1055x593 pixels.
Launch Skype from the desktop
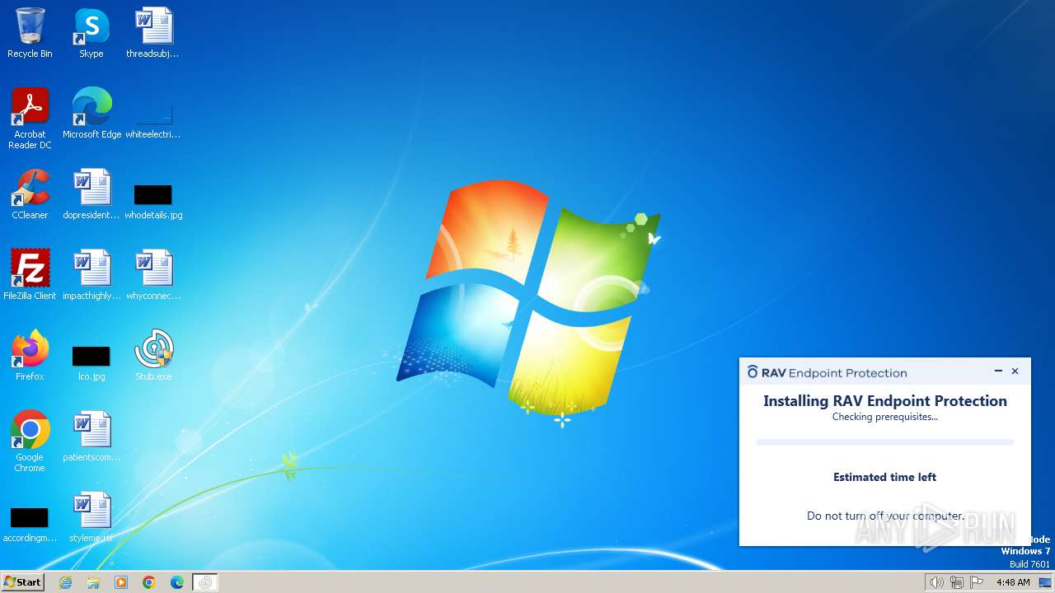pos(91,33)
